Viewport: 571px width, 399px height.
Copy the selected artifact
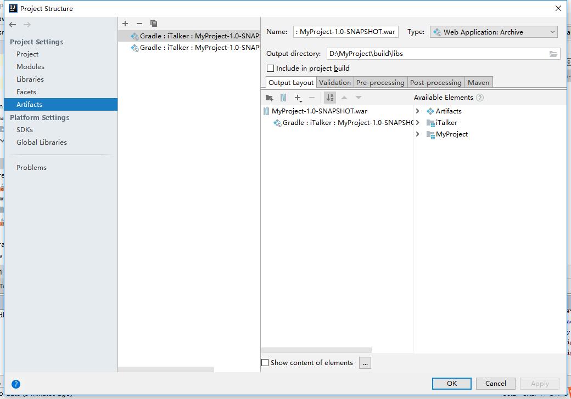(154, 24)
